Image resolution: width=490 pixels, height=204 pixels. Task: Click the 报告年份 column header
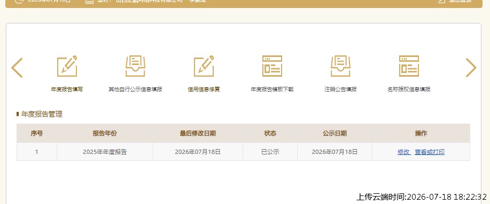tap(105, 133)
